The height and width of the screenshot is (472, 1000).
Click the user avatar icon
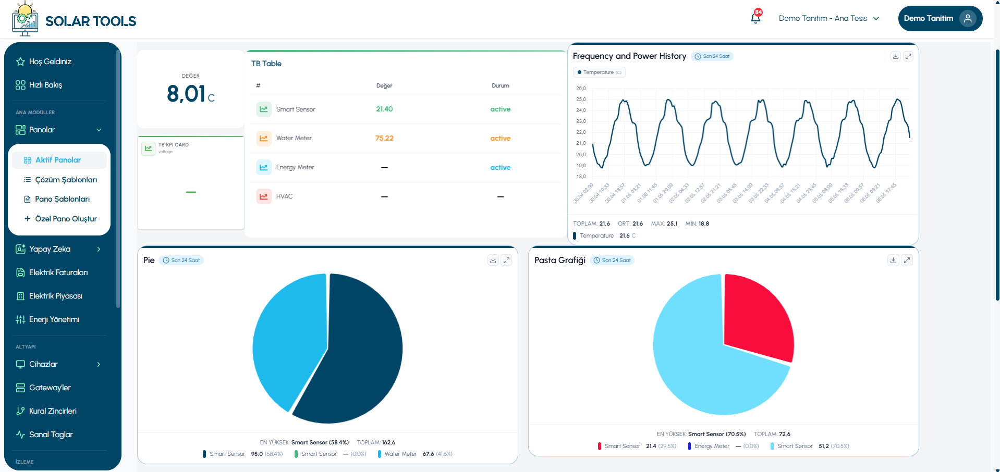pyautogui.click(x=968, y=18)
